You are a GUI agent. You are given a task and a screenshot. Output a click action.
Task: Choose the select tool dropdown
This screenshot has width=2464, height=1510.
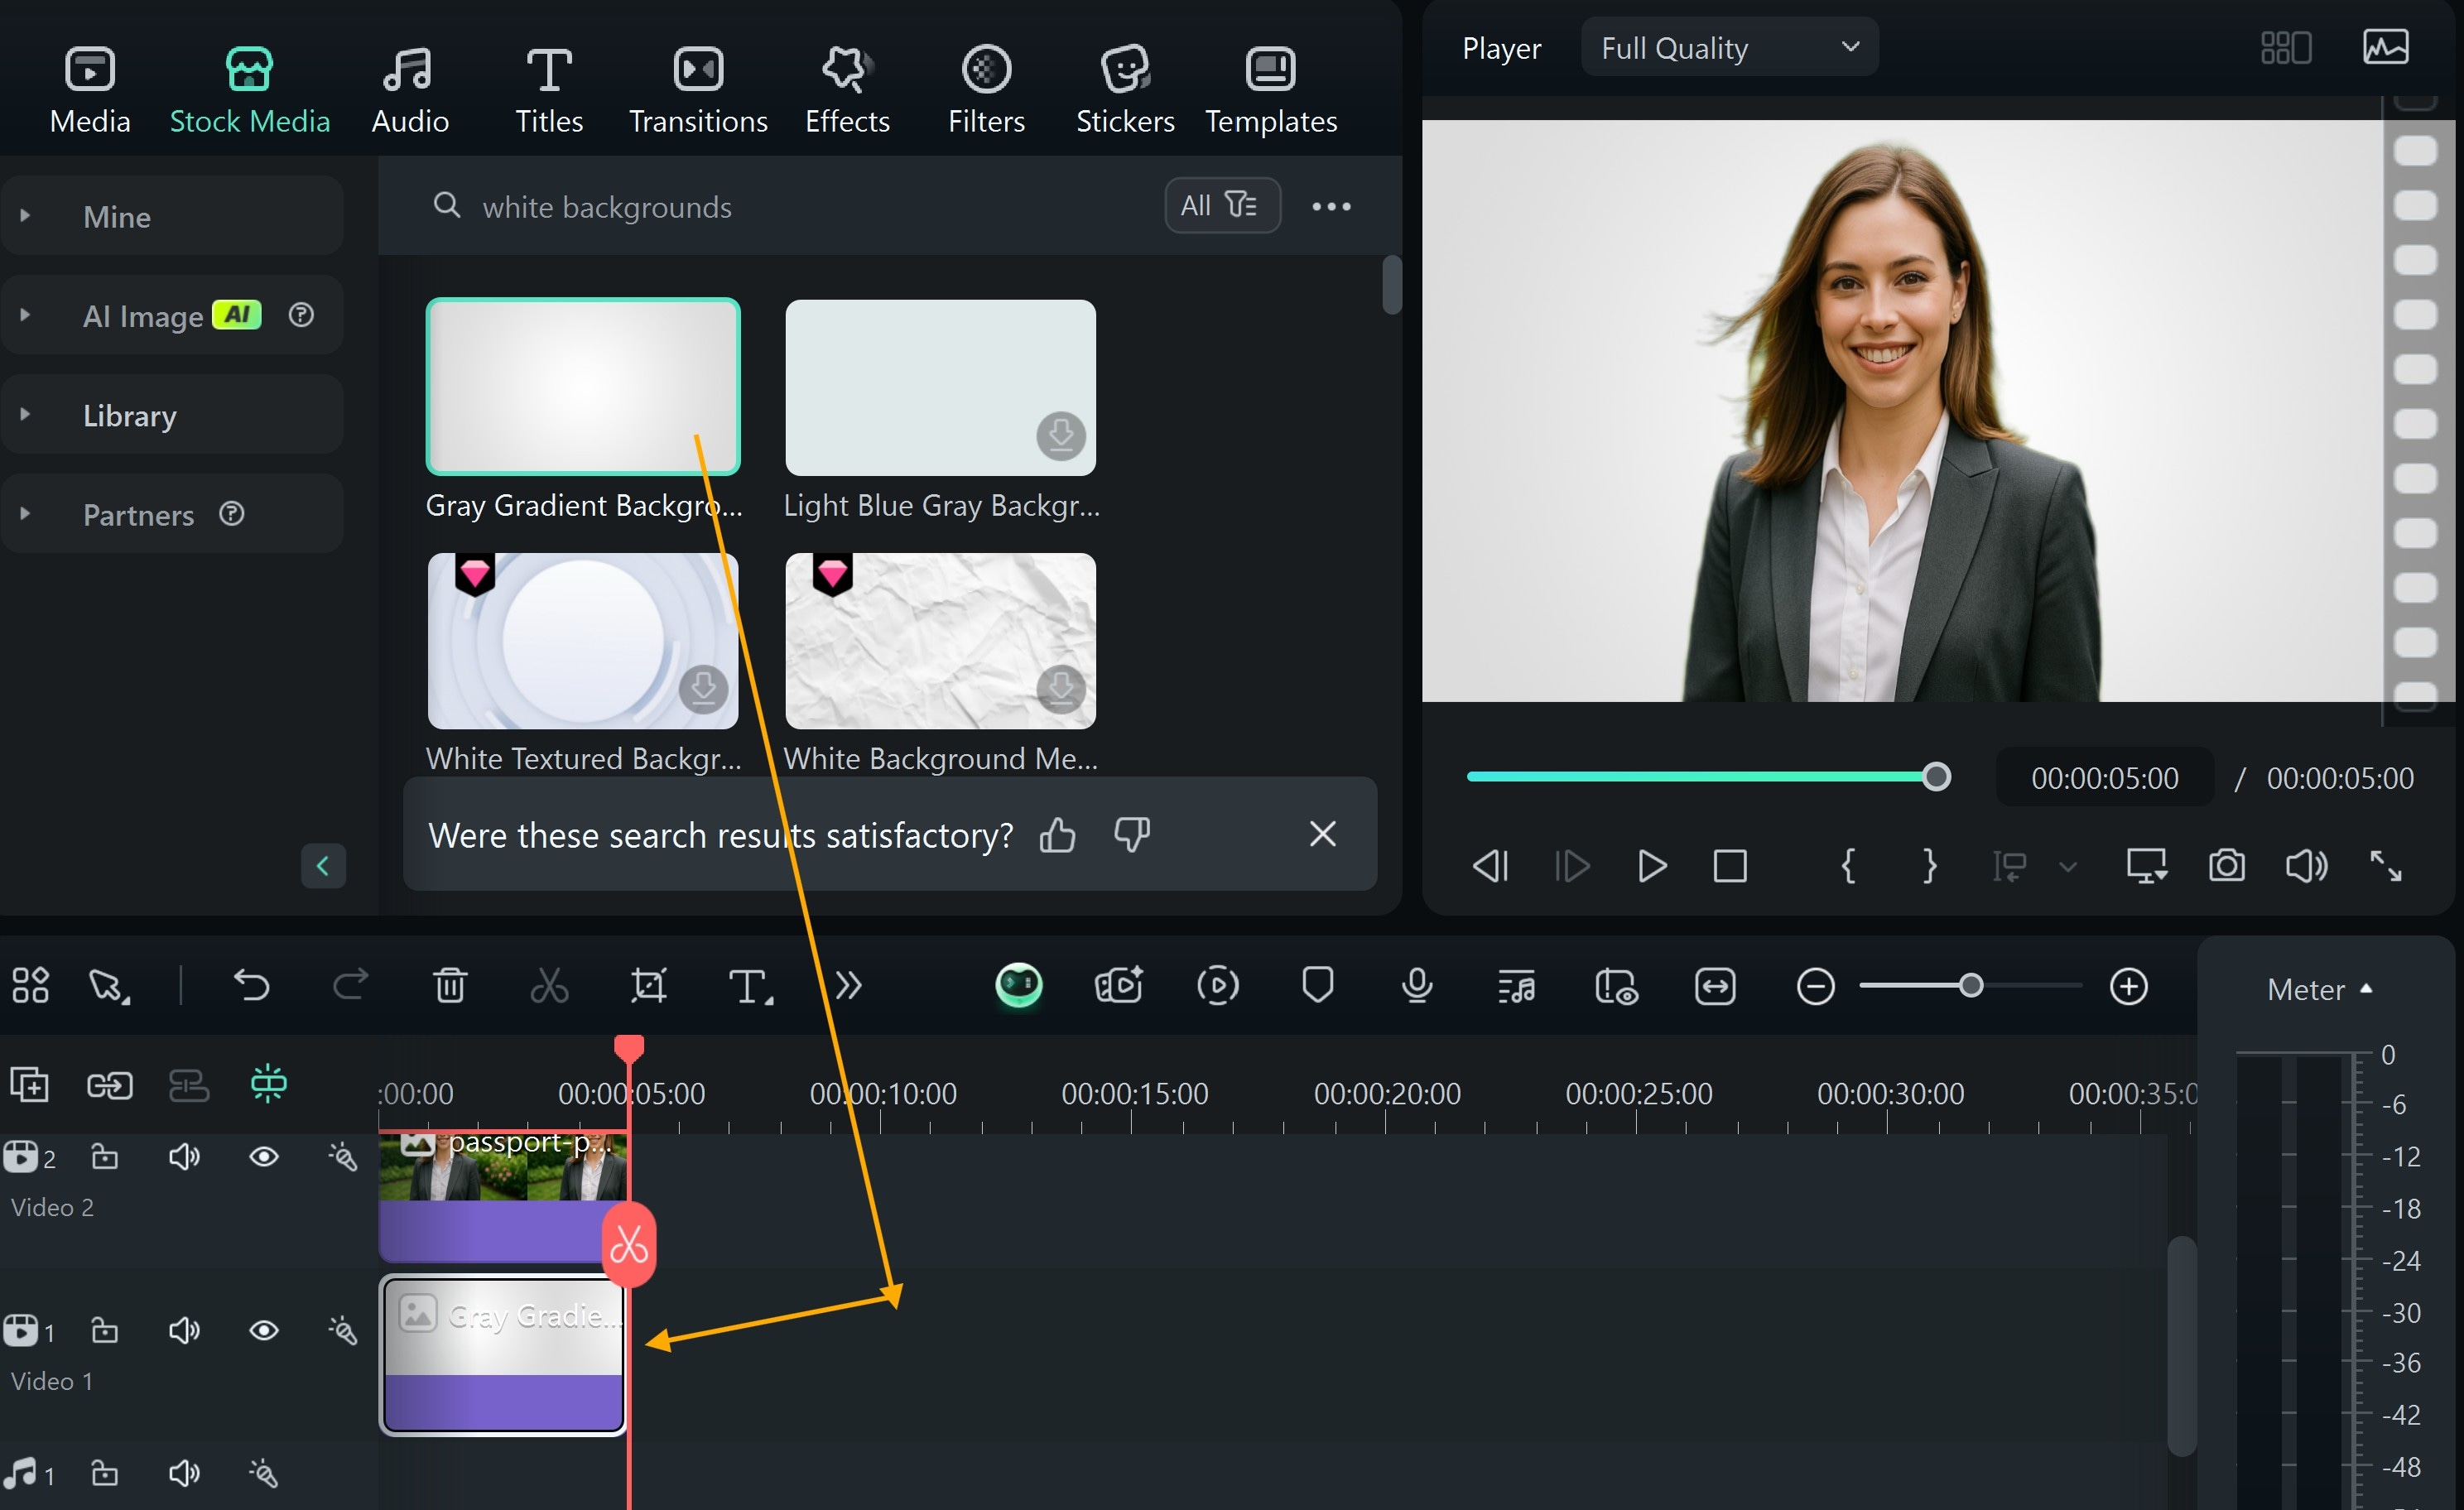coord(109,986)
